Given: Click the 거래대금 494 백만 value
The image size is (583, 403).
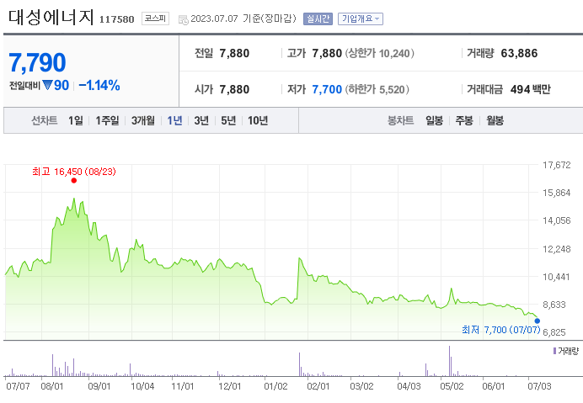Looking at the screenshot, I should [531, 89].
